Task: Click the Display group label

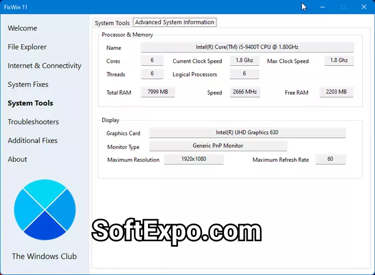Action: pyautogui.click(x=110, y=120)
